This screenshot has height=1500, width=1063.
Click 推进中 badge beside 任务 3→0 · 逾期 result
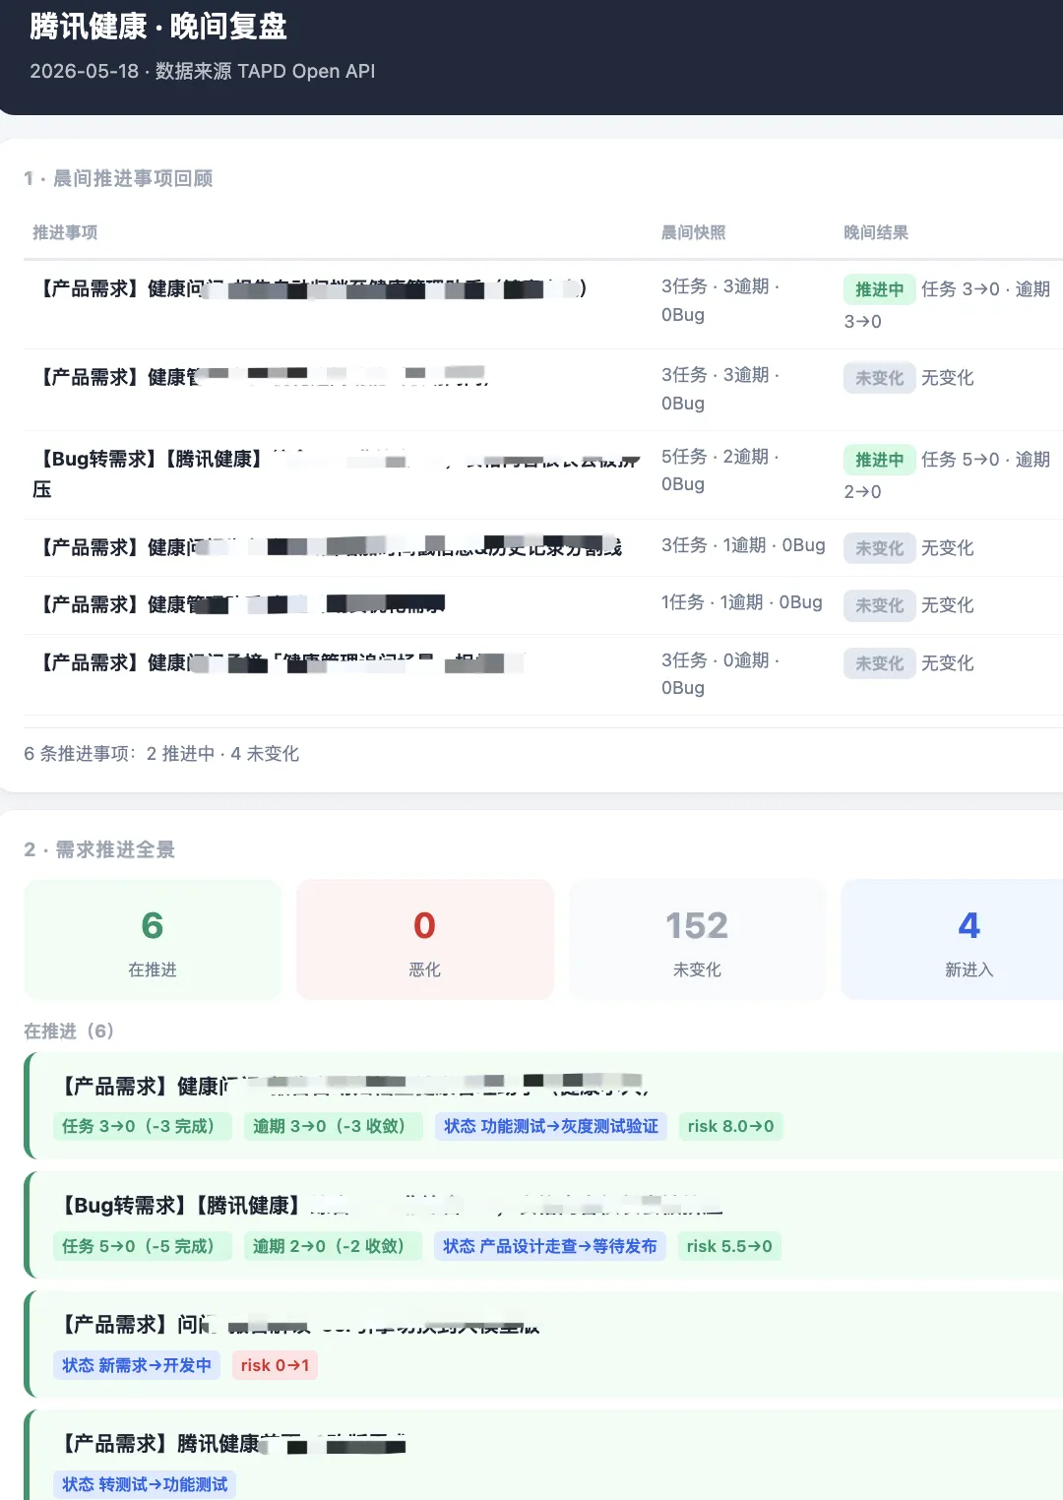(x=879, y=289)
